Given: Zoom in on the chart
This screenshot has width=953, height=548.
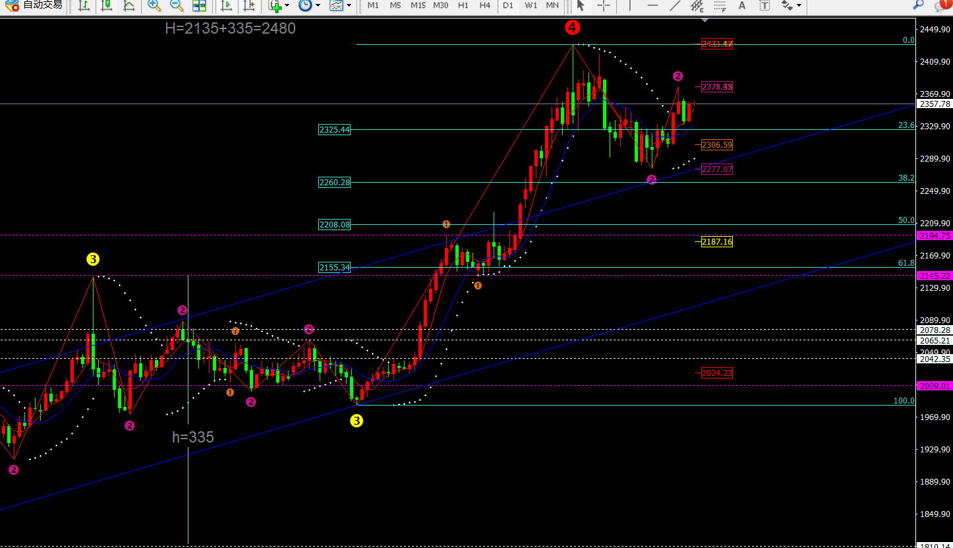Looking at the screenshot, I should point(154,6).
